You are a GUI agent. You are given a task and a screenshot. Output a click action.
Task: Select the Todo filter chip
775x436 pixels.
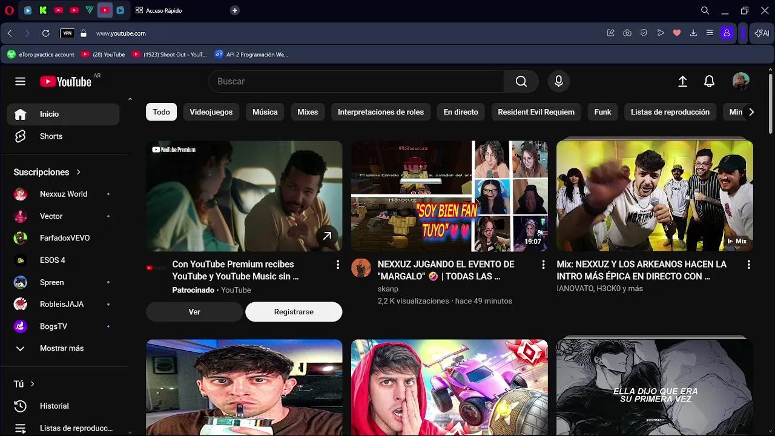[161, 112]
